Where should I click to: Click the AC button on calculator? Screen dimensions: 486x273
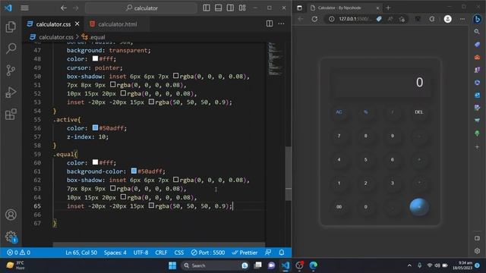339,112
